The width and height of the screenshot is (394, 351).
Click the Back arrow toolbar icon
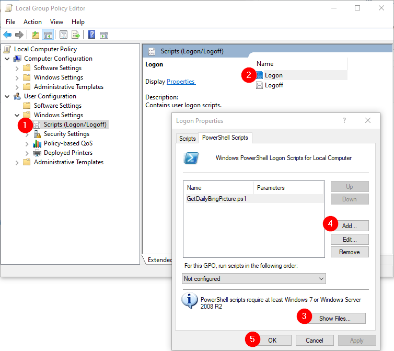pyautogui.click(x=7, y=35)
